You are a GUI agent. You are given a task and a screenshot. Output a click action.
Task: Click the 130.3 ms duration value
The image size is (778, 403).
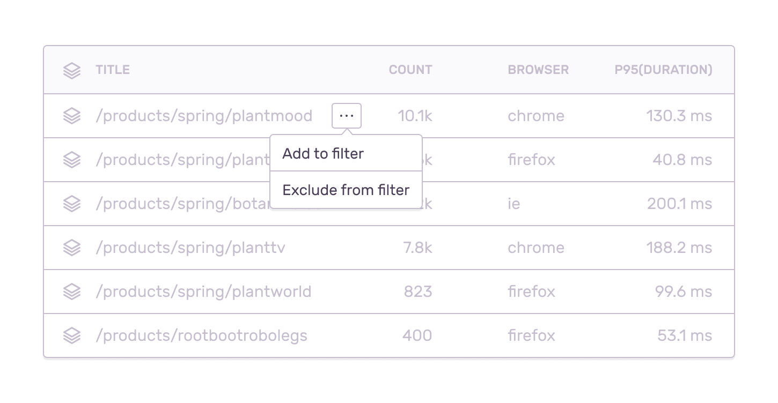coord(679,116)
